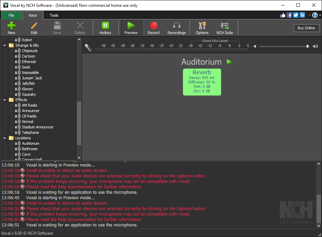Open the Options dialog
The image size is (322, 237).
202,28
